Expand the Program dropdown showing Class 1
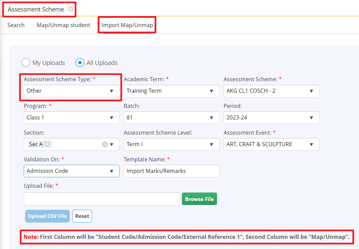This screenshot has height=249, width=359. click(71, 118)
